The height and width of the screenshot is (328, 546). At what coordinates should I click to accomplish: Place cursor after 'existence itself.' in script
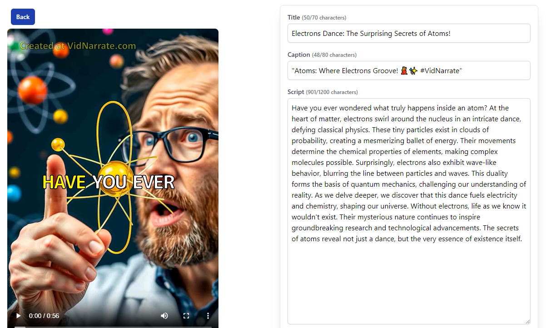tap(522, 239)
